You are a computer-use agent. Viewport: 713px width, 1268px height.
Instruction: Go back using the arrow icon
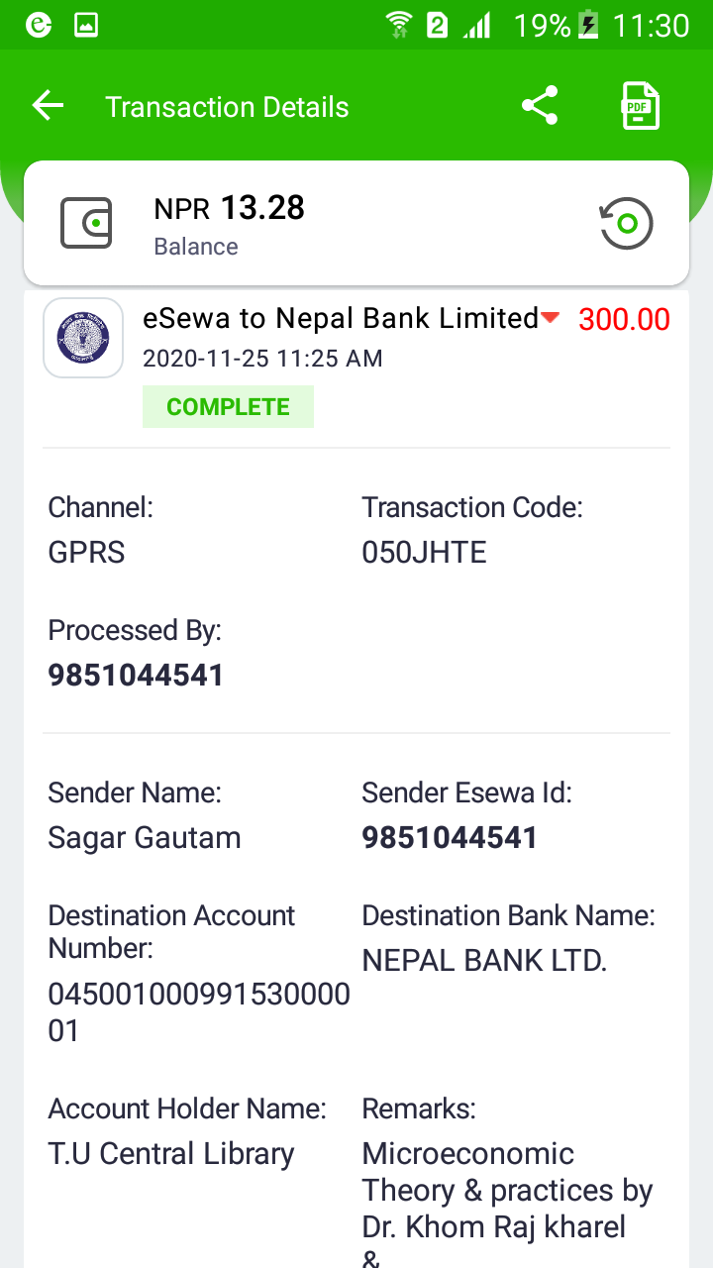(x=48, y=106)
